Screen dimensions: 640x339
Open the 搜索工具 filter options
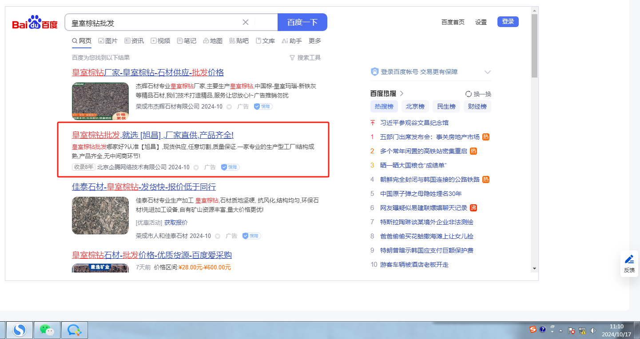[305, 58]
